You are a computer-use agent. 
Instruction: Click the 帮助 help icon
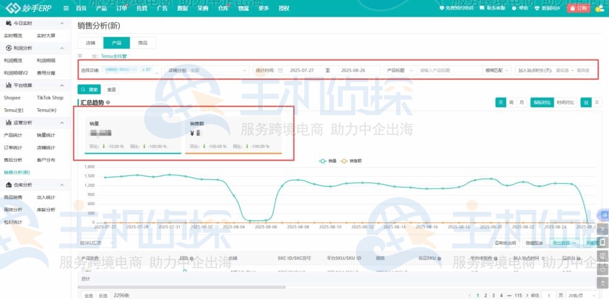(514, 8)
